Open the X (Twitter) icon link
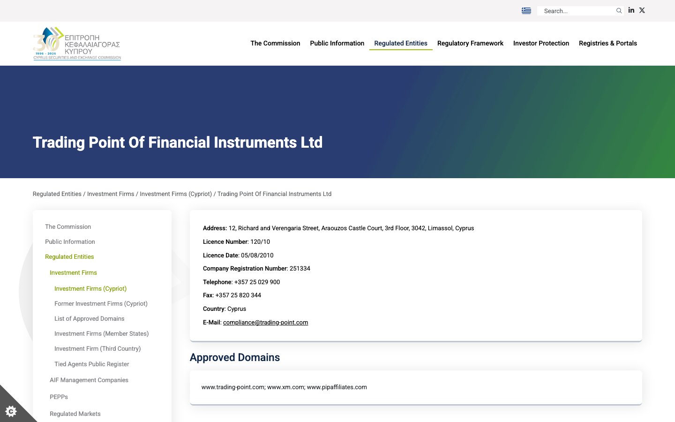675x422 pixels. click(x=642, y=10)
